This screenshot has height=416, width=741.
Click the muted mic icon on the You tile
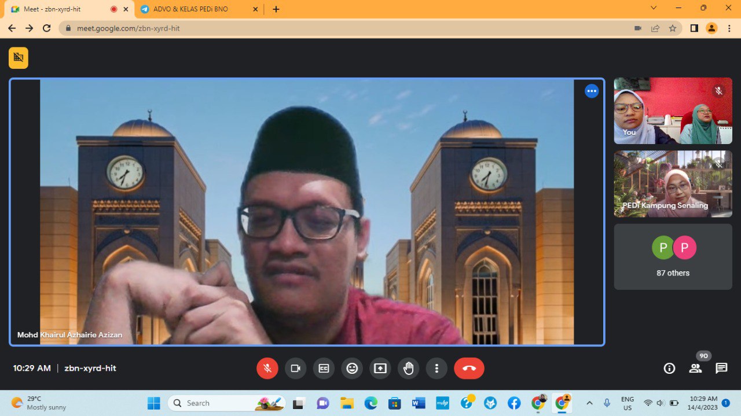pos(719,91)
